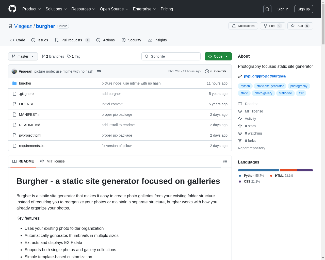Click link icon beside pypi.org URL

point(240,76)
